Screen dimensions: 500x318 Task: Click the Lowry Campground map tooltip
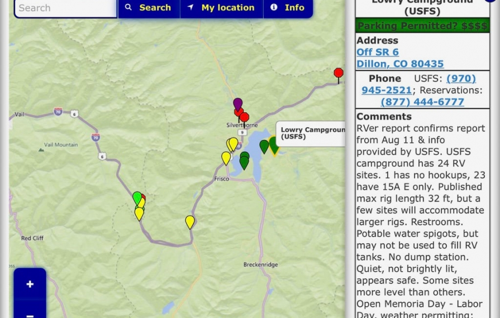click(311, 133)
